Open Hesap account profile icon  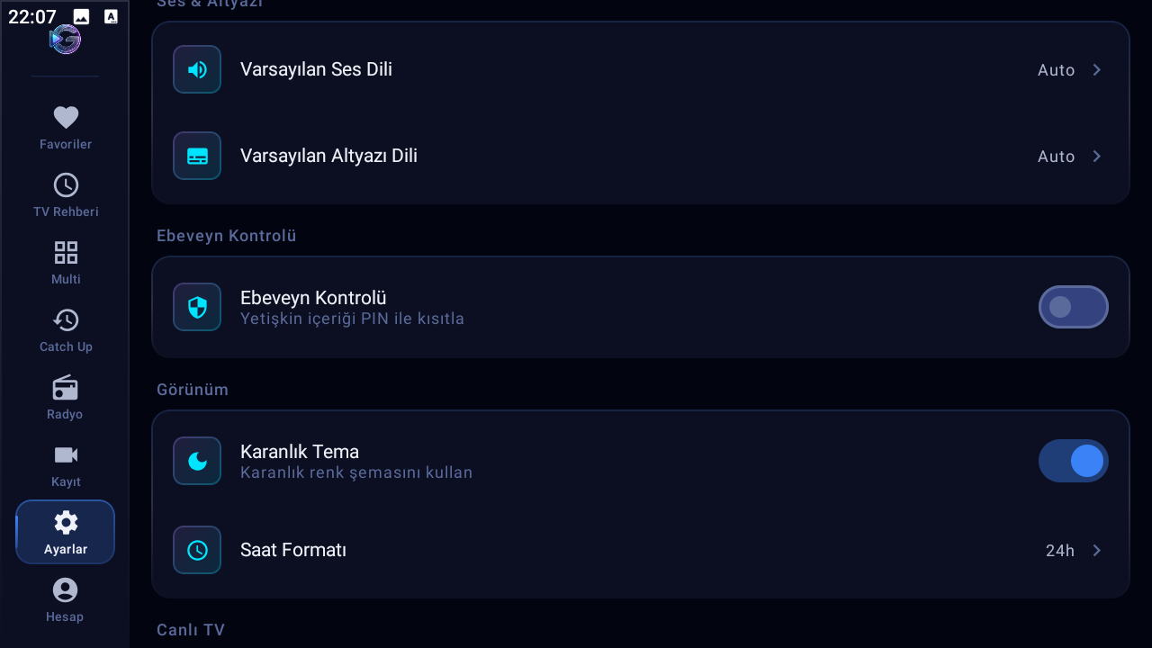pyautogui.click(x=66, y=590)
